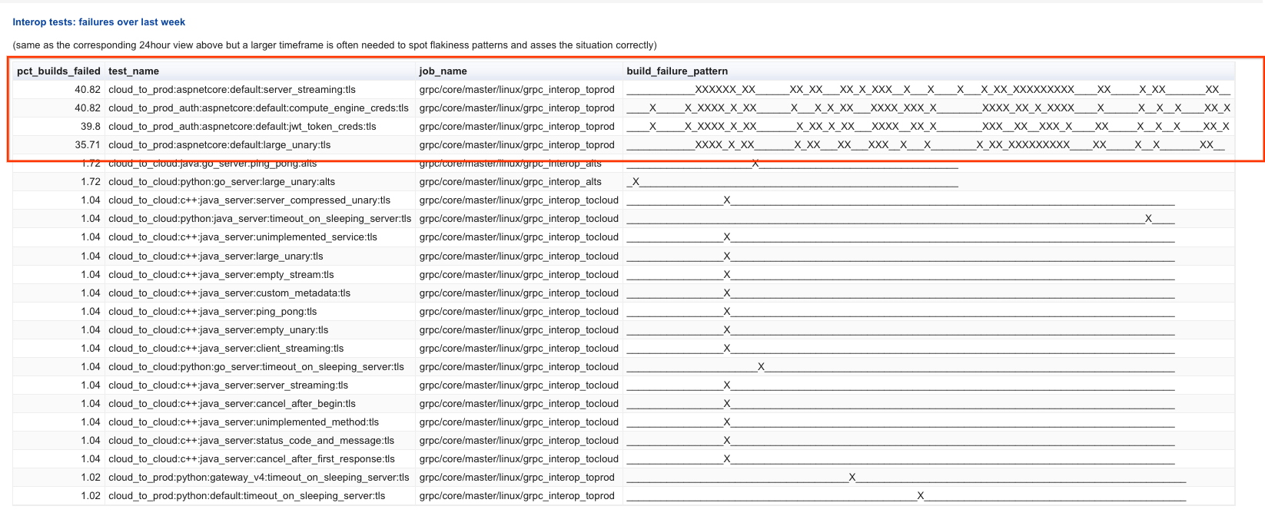Click 40.82 percentage in the compute_engine_creds row

88,108
